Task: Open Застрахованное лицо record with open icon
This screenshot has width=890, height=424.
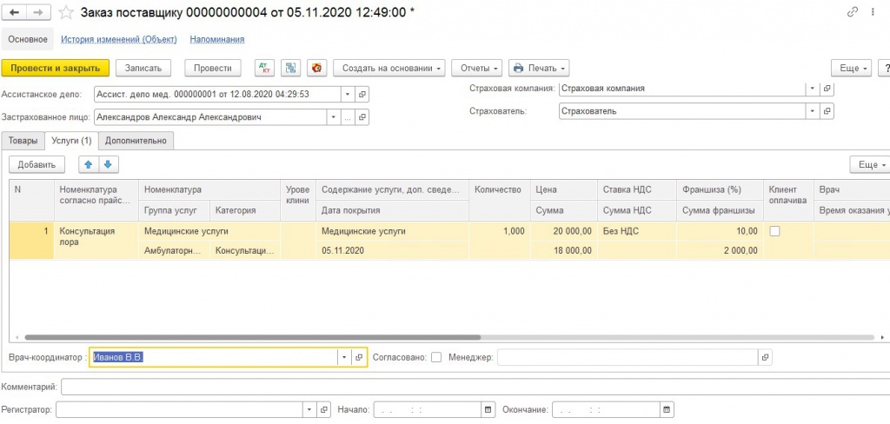Action: (x=362, y=117)
